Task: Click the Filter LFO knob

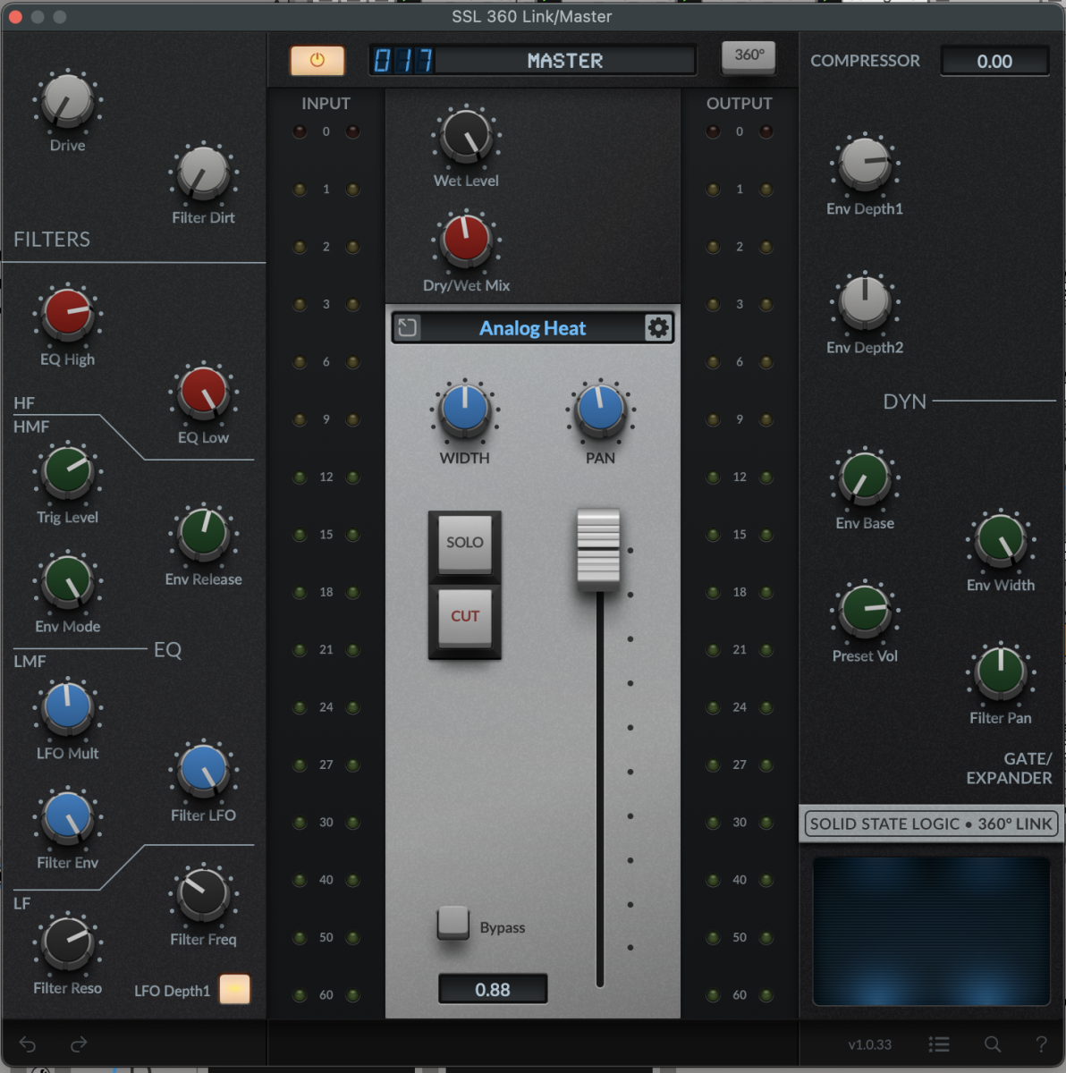Action: coord(204,771)
